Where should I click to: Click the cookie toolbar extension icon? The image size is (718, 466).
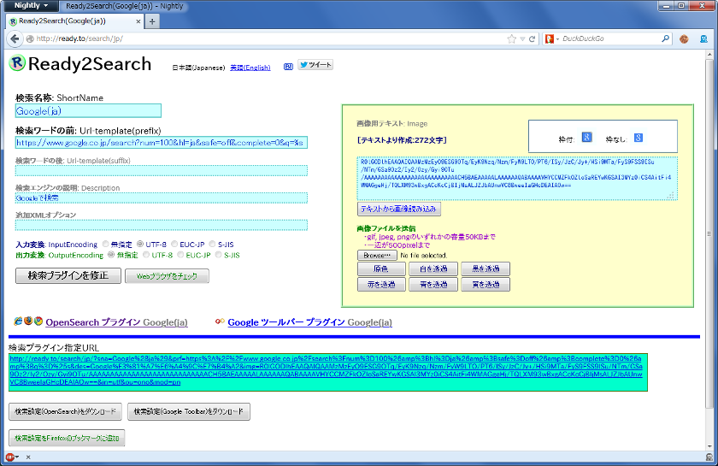point(684,39)
